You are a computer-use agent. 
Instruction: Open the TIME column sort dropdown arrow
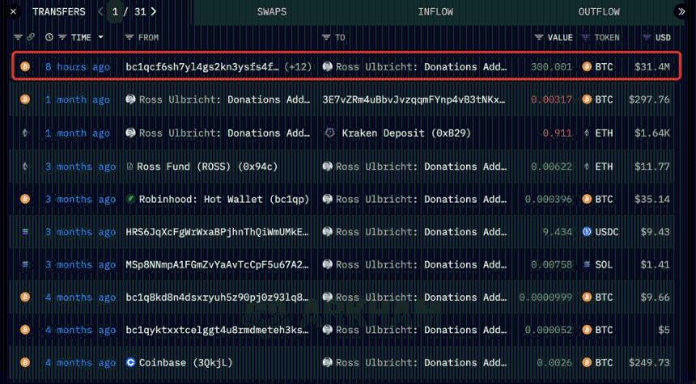pyautogui.click(x=101, y=38)
